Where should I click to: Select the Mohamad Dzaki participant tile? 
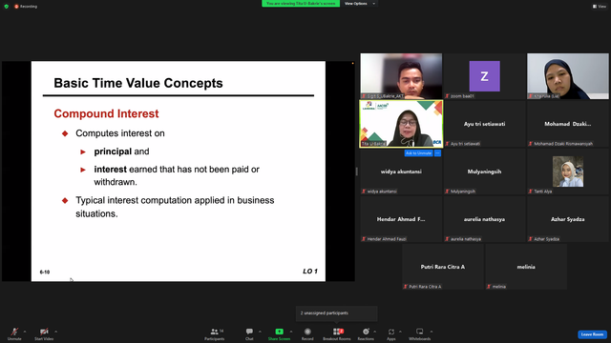[568, 124]
